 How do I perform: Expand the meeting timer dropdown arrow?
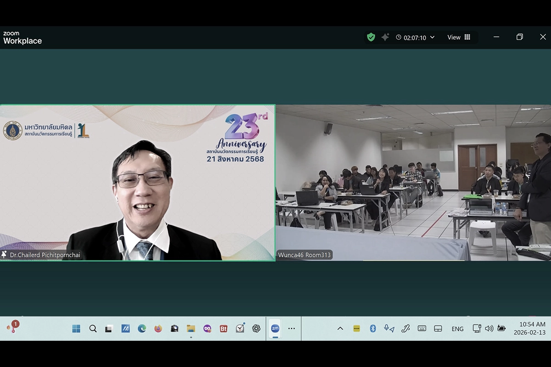[432, 38]
